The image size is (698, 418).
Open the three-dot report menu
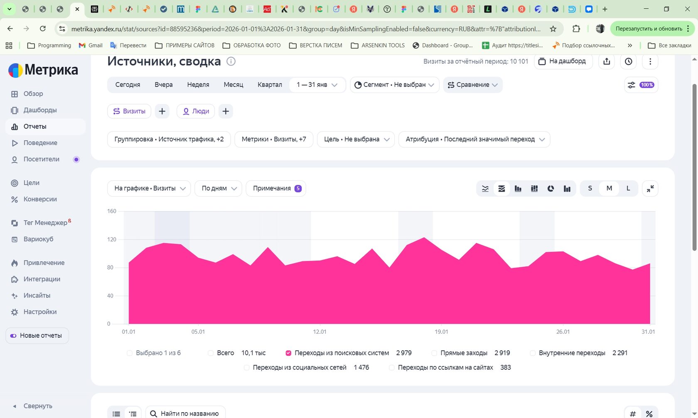click(650, 61)
